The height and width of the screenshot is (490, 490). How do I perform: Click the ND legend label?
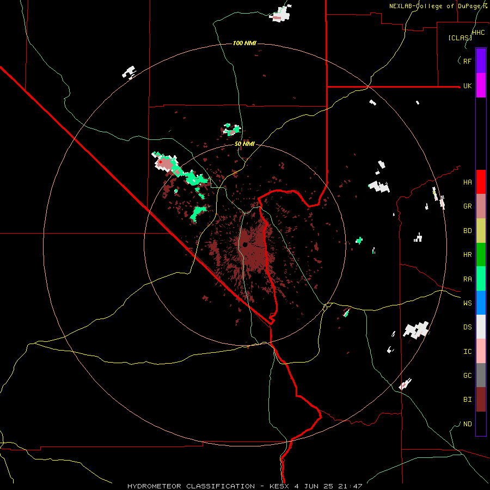(x=467, y=424)
